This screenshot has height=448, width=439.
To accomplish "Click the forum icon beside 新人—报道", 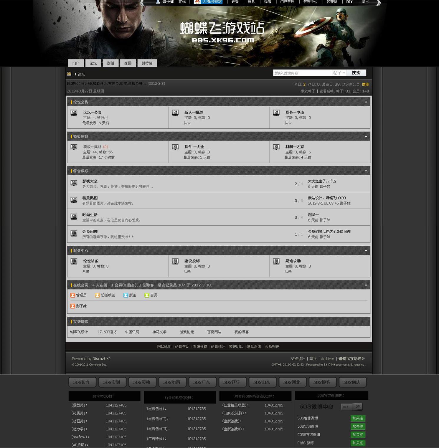I will pos(175,113).
